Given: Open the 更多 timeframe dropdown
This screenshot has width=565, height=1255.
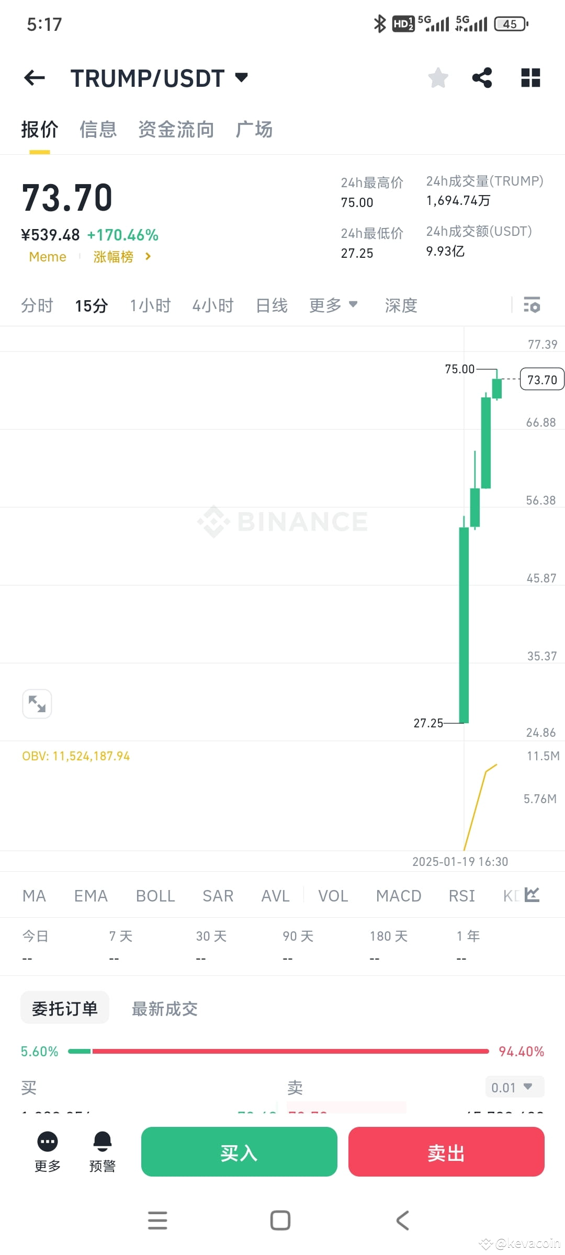Looking at the screenshot, I should point(333,305).
